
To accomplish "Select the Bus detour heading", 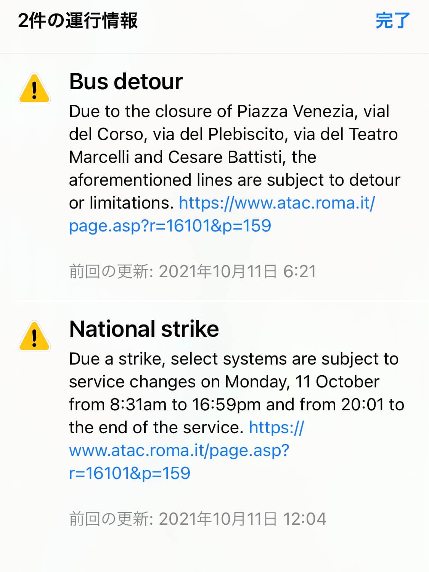I will pyautogui.click(x=126, y=82).
